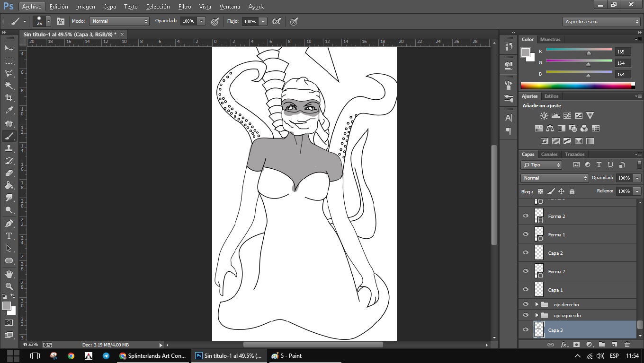Open the Ventana menu
This screenshot has width=644, height=363.
pyautogui.click(x=230, y=7)
